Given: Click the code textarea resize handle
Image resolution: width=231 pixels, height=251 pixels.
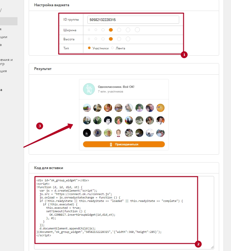Looking at the screenshot, I should [212, 247].
